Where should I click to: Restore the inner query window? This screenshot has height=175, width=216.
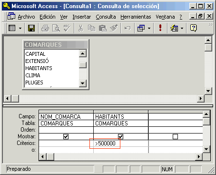pos(200,16)
